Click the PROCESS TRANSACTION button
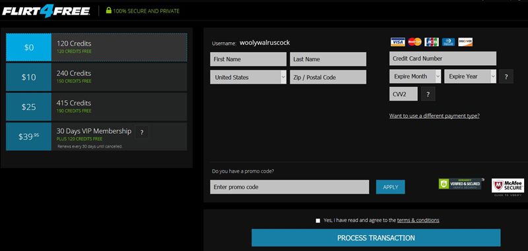The height and width of the screenshot is (251, 528). pyautogui.click(x=376, y=238)
